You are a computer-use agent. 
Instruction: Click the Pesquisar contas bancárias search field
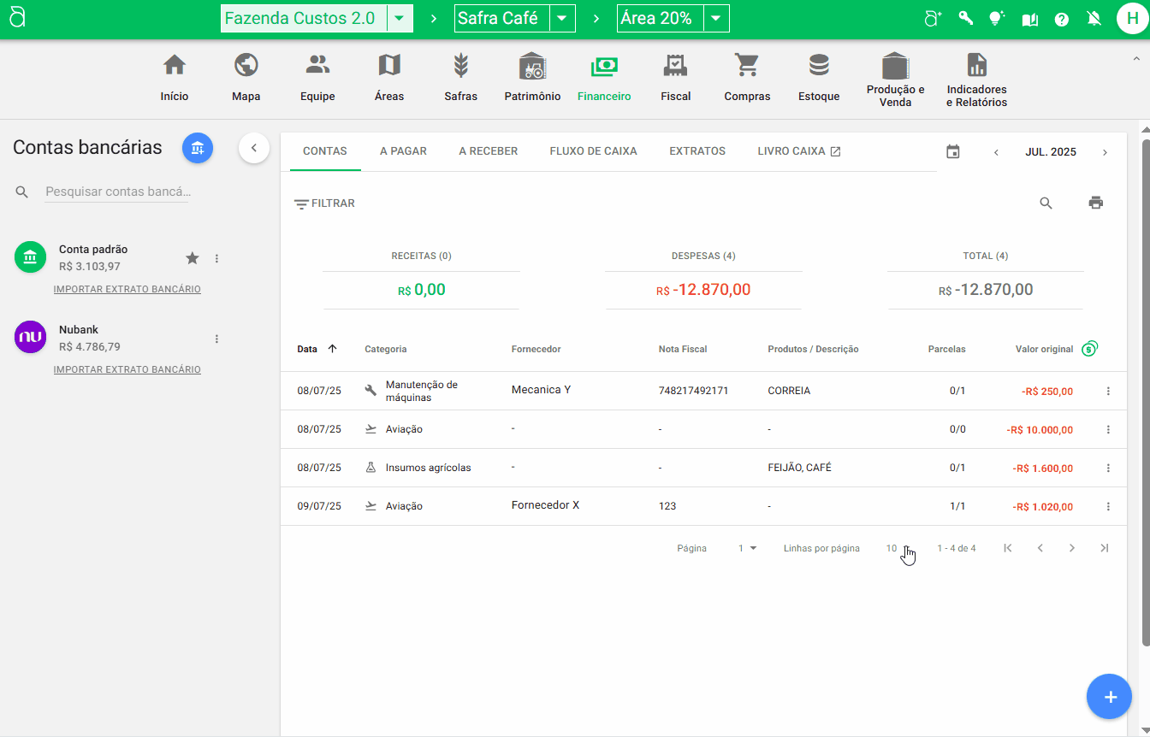pyautogui.click(x=116, y=192)
